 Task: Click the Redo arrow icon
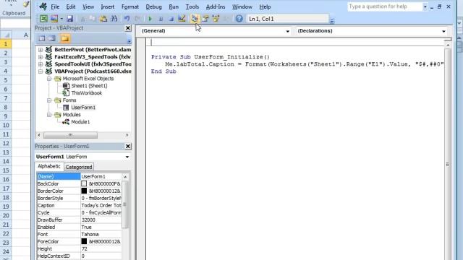click(137, 19)
